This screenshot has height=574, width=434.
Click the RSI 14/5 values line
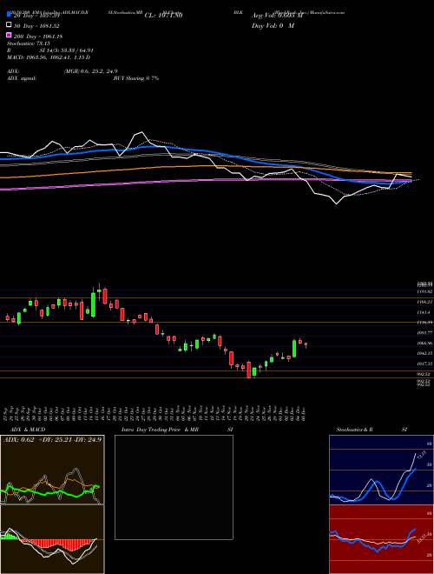pos(50,50)
